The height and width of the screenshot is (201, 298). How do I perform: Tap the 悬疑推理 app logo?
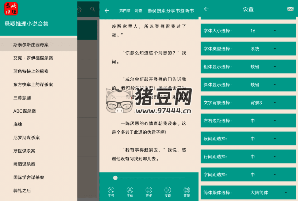point(11,9)
